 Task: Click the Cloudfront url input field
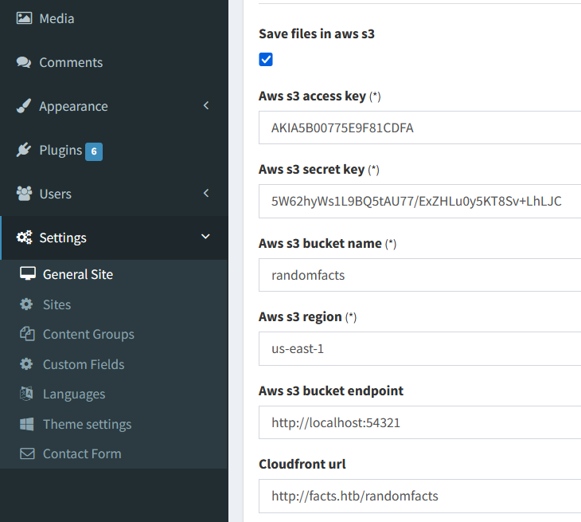[420, 496]
